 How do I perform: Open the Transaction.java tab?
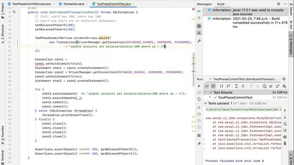pyautogui.click(x=73, y=4)
